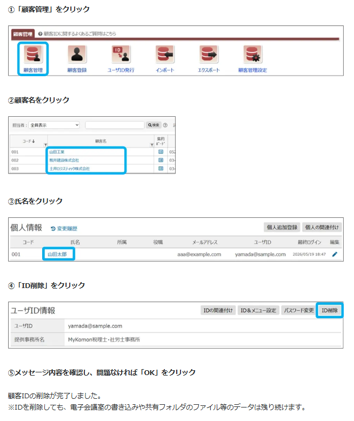Open the コード column filter arrow
The image size is (354, 421).
[x=45, y=145]
